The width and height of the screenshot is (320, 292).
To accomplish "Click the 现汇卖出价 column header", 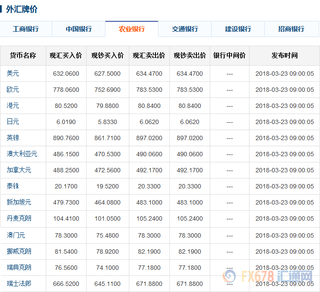I will tap(149, 56).
